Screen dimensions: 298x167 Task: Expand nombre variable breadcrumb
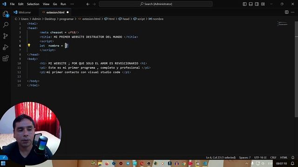coord(156,19)
